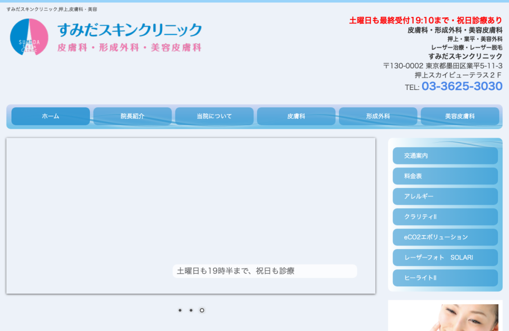Open the 料金表 sidebar button
The height and width of the screenshot is (331, 509).
[445, 176]
